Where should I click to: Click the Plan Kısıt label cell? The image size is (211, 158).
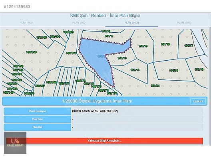click(x=38, y=119)
